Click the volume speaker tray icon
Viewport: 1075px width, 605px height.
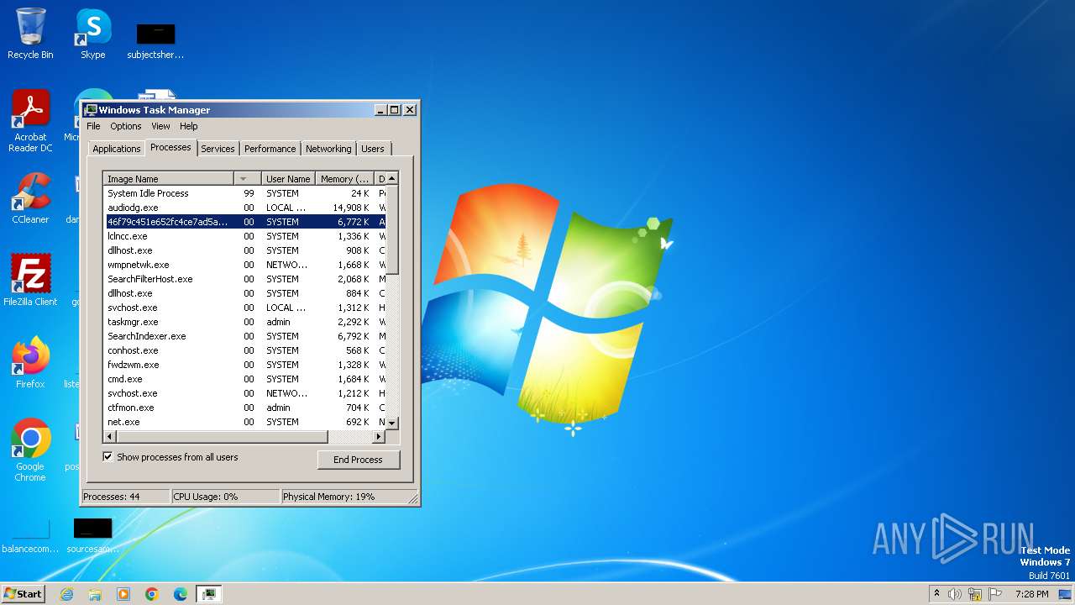(x=955, y=594)
